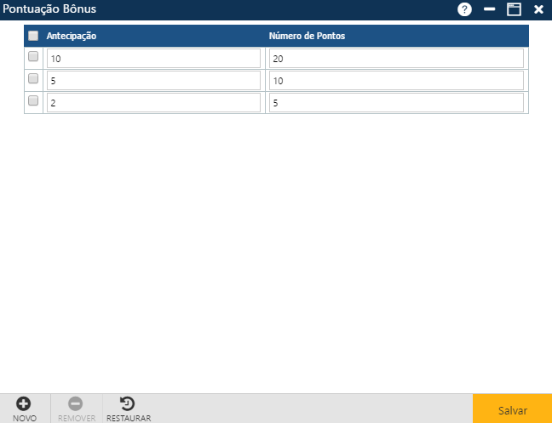Screen dimensions: 552x423
Task: Maximize the Pontuação Bônus window
Action: point(514,9)
